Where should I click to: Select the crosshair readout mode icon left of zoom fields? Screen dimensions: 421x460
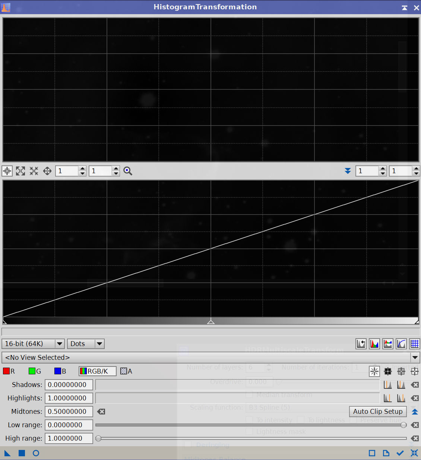pos(7,171)
